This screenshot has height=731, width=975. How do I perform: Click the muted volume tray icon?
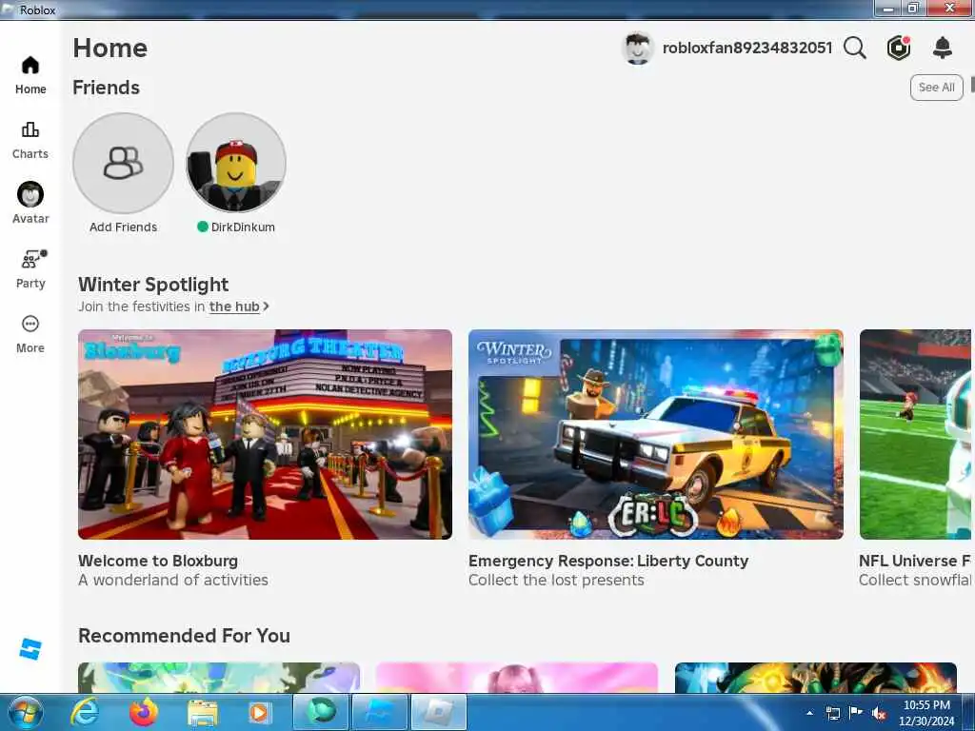click(x=879, y=713)
